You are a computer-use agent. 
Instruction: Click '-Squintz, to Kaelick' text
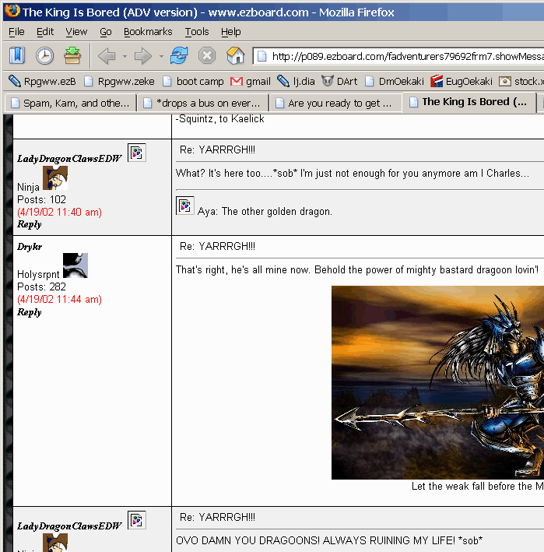coord(220,119)
